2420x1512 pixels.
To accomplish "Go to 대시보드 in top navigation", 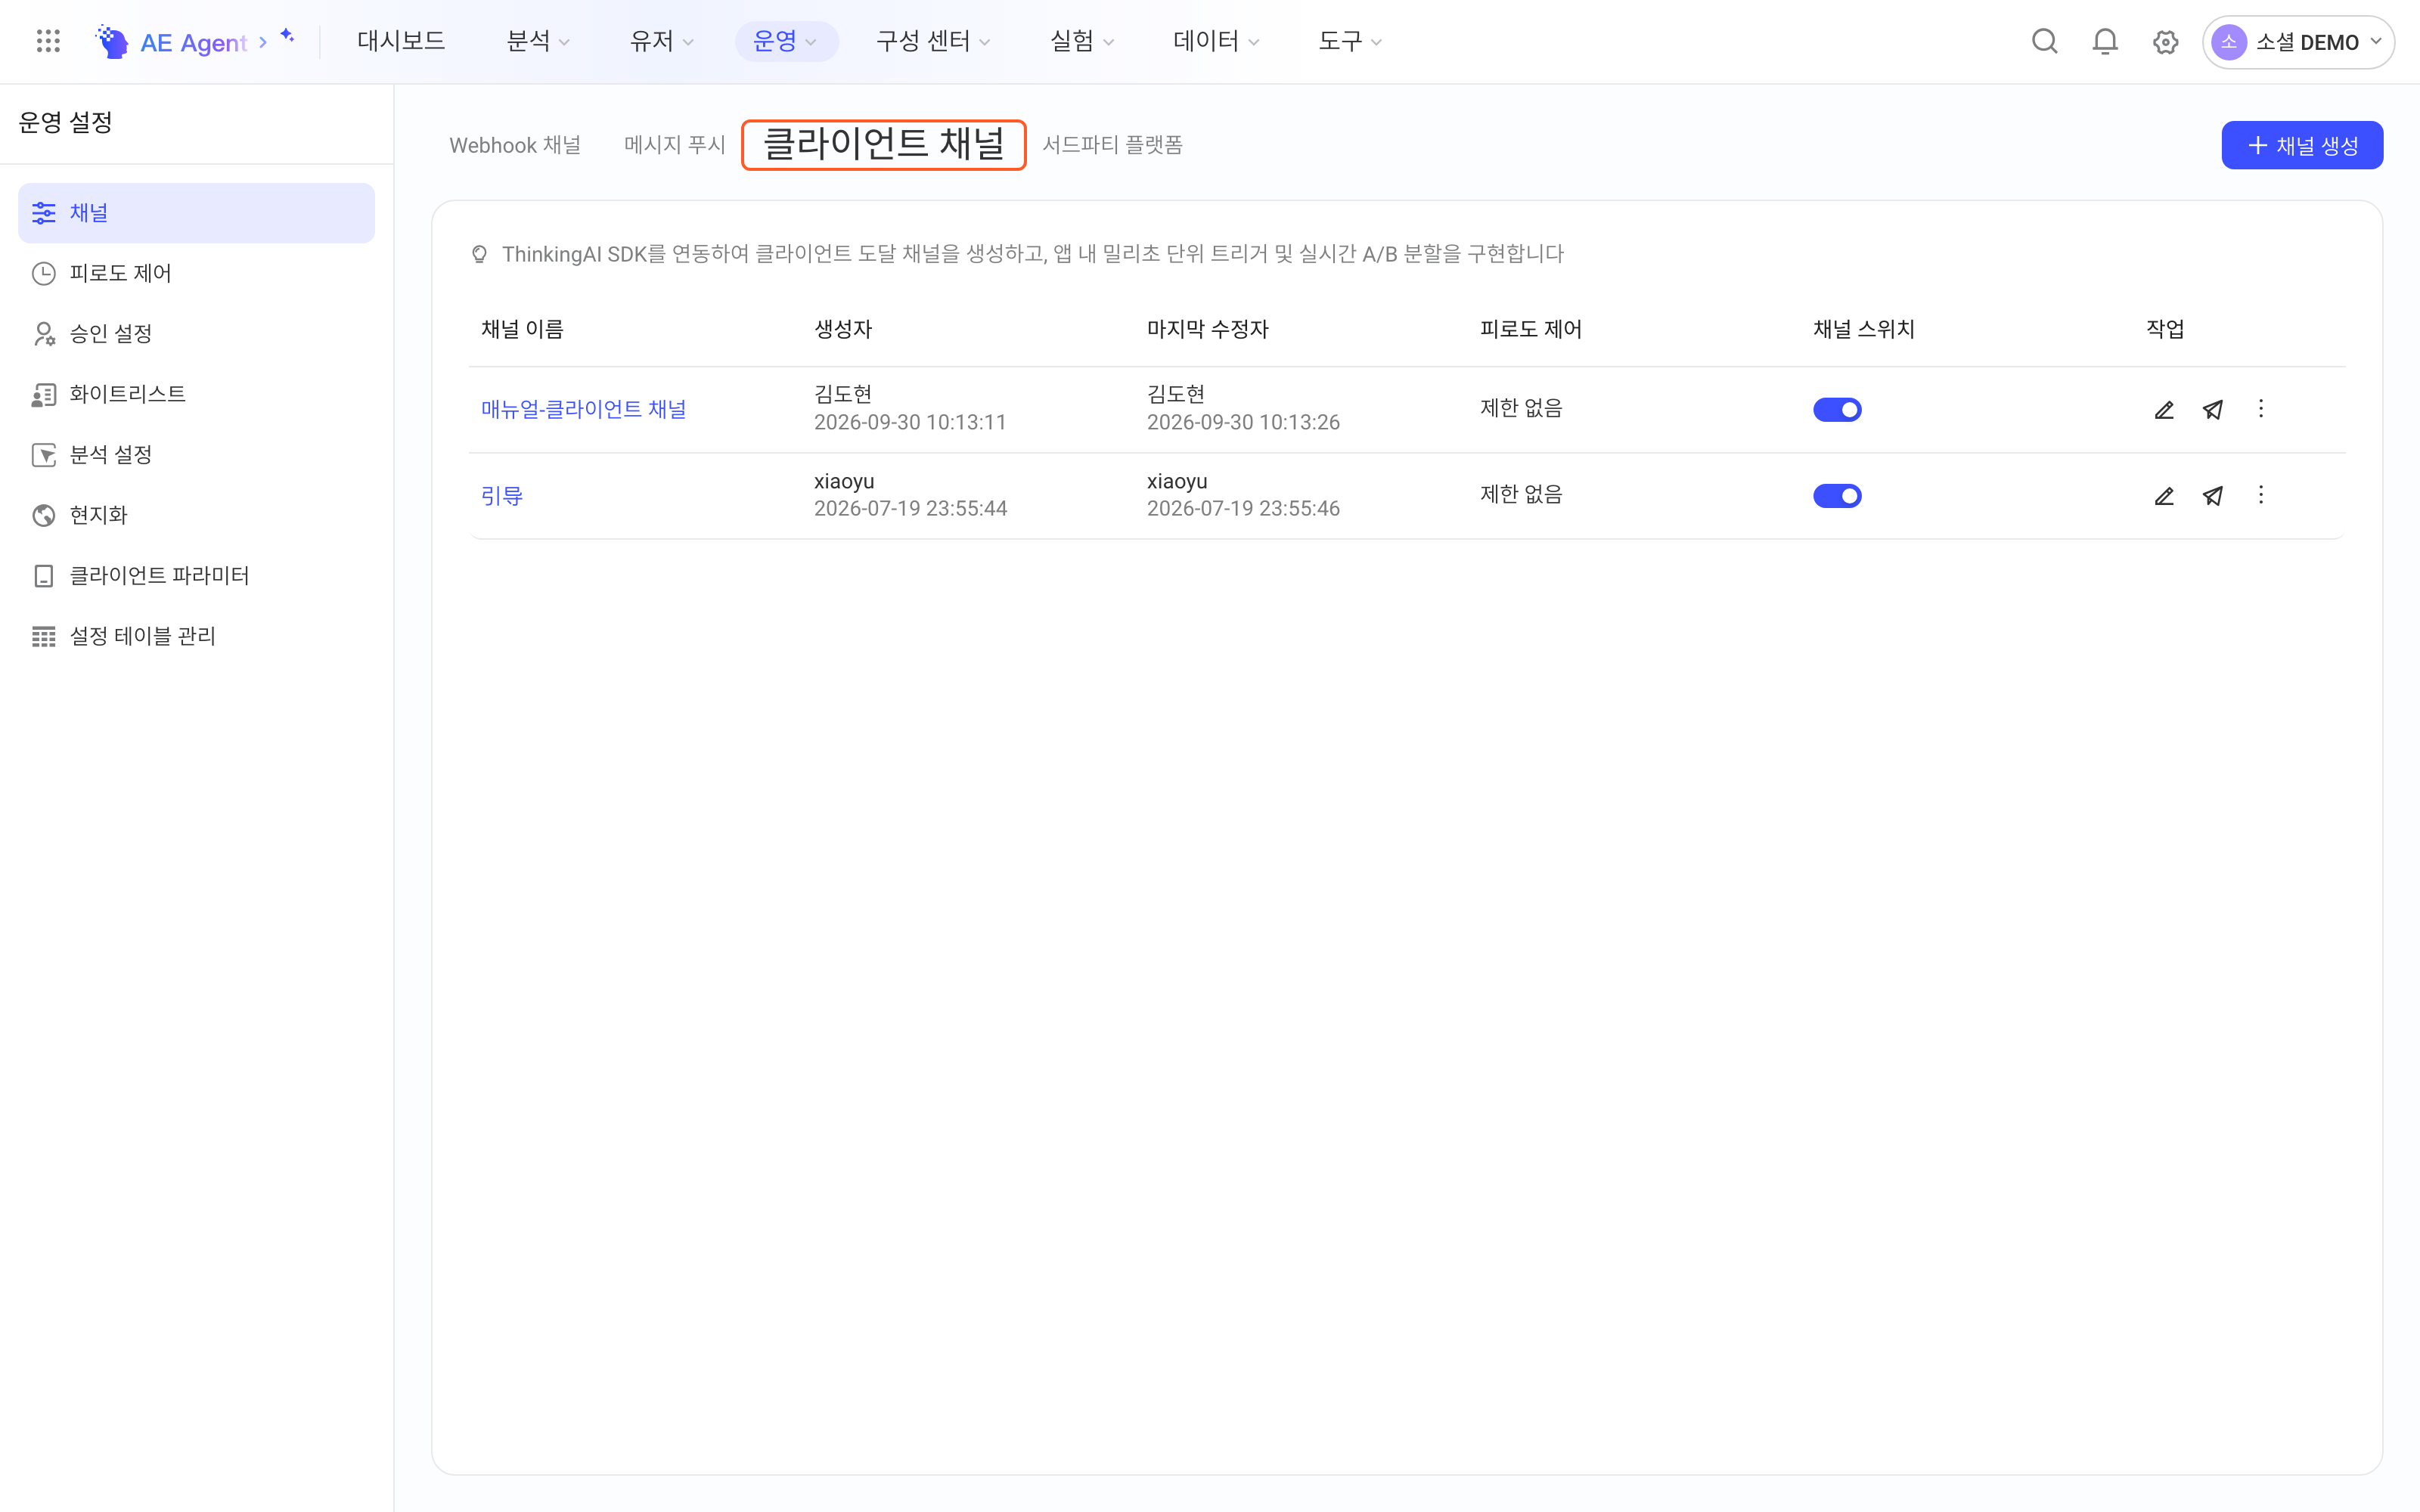I will click(401, 41).
